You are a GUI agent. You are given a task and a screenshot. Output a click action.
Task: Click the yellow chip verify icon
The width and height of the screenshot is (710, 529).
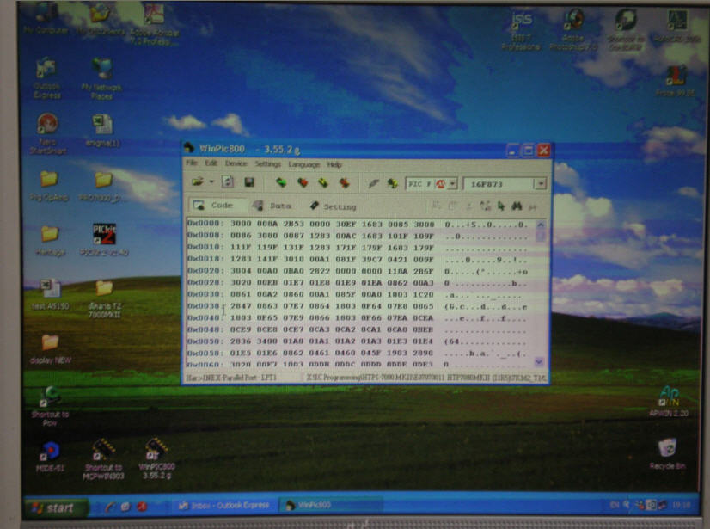(x=323, y=182)
